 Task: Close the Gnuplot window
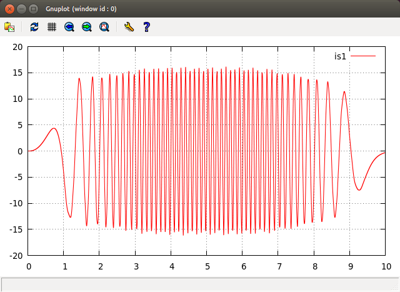[9, 9]
